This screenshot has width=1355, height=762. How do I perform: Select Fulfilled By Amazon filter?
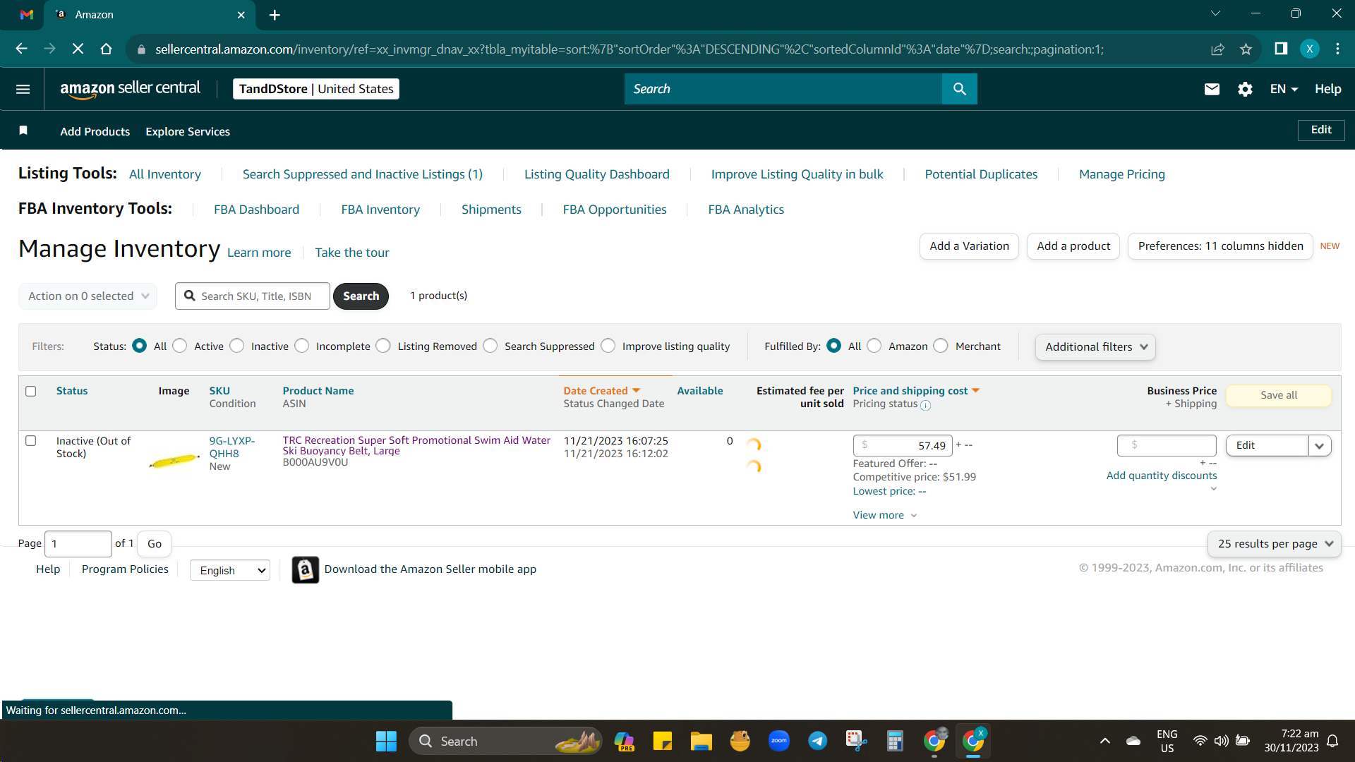[x=874, y=346]
